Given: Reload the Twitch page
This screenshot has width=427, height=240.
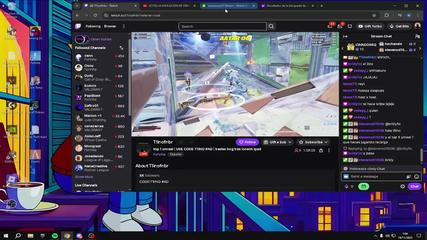Looking at the screenshot, I should (x=95, y=15).
